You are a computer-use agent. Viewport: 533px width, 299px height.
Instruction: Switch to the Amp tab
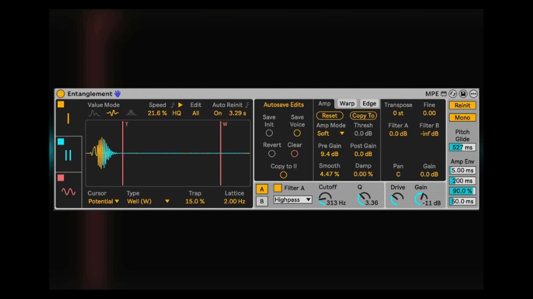pos(324,104)
